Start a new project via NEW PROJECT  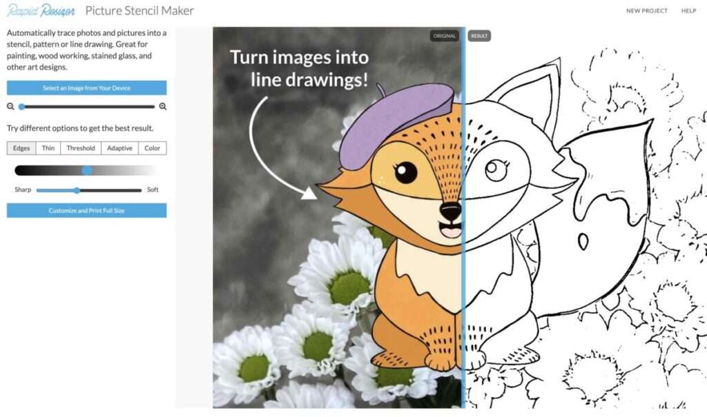647,11
